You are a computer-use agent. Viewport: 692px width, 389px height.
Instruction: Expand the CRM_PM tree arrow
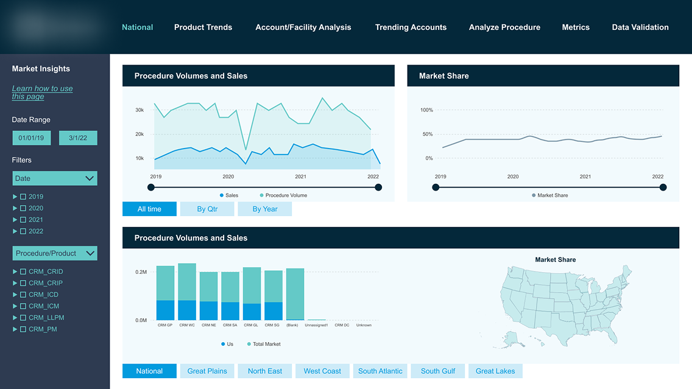coord(15,329)
